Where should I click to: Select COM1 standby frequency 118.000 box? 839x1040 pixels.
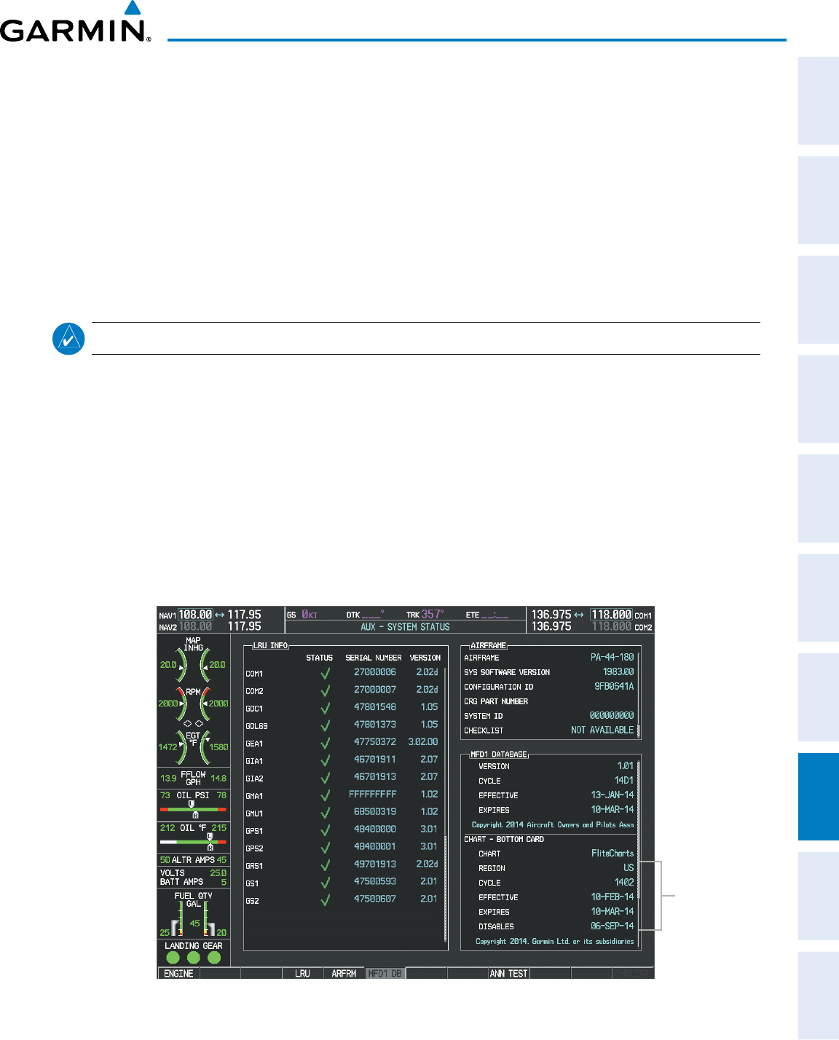coord(611,615)
